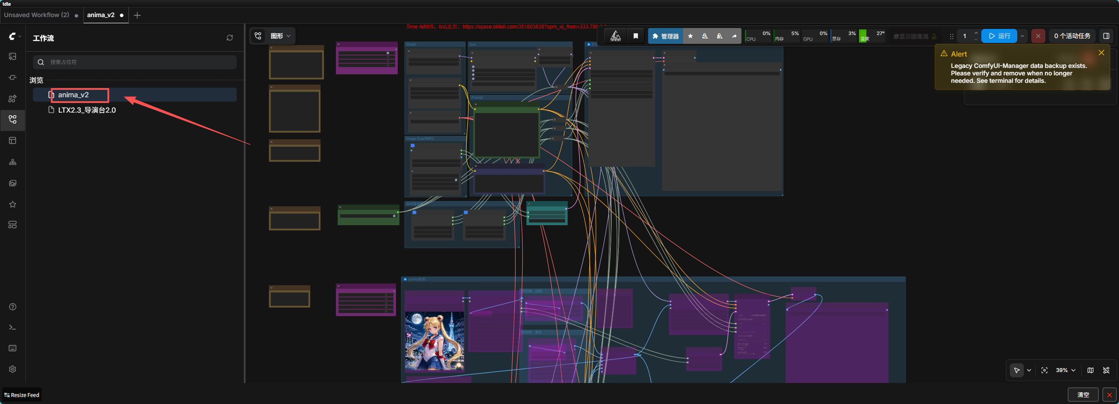This screenshot has height=404, width=1119.
Task: Click the Resize Feed button
Action: click(x=22, y=395)
